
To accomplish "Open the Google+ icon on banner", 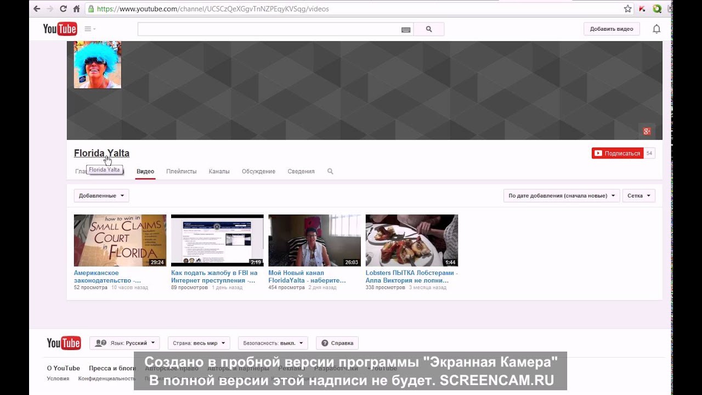I will [x=647, y=131].
